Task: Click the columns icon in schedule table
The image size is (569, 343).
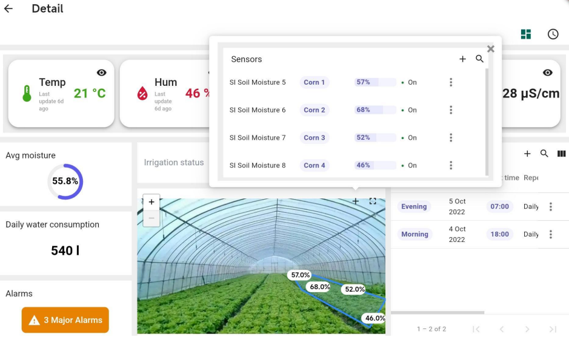Action: (561, 154)
